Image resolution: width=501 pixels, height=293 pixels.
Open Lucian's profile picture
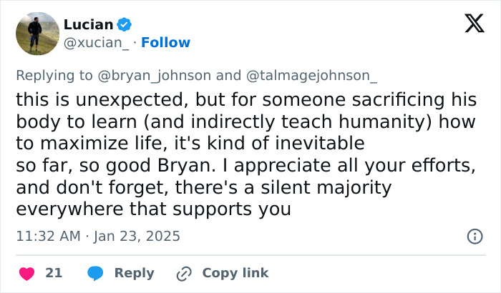[37, 34]
